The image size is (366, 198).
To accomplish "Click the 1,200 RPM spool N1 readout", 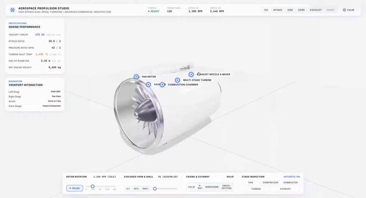I will click(195, 11).
